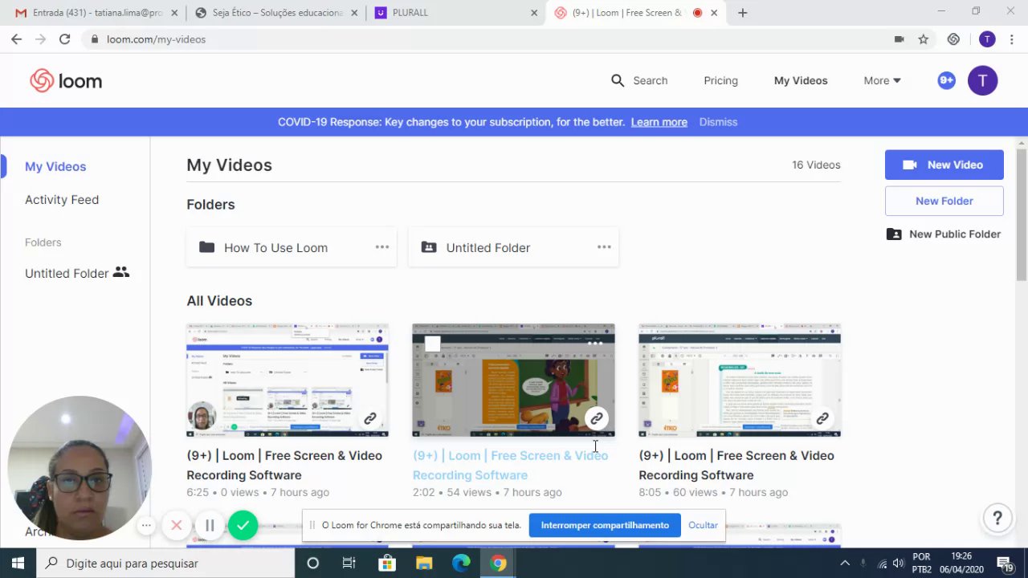Expand the More dropdown menu

click(x=882, y=80)
